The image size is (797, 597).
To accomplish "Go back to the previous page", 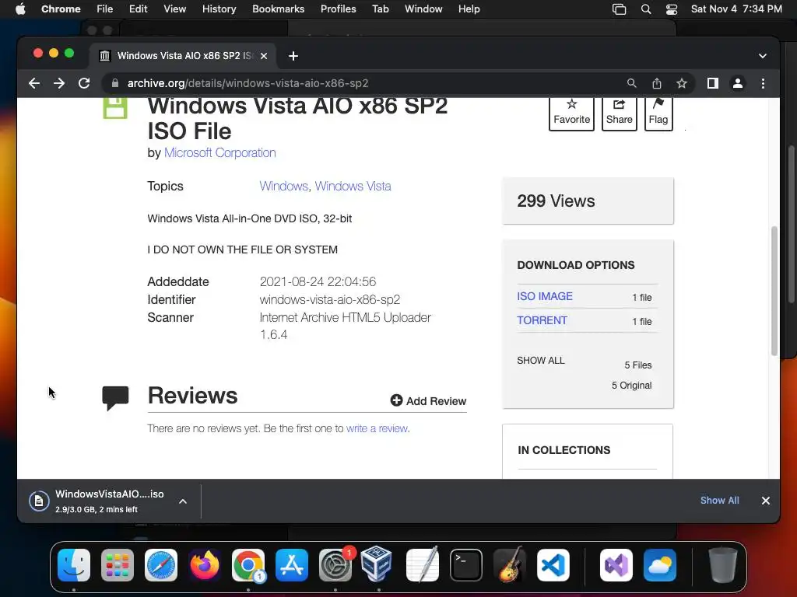I will [x=34, y=83].
